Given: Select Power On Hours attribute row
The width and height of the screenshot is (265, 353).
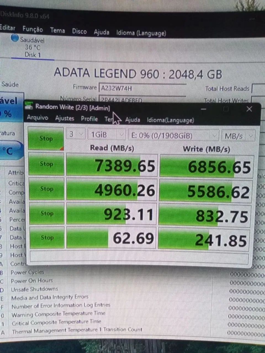Looking at the screenshot, I should 32,281.
